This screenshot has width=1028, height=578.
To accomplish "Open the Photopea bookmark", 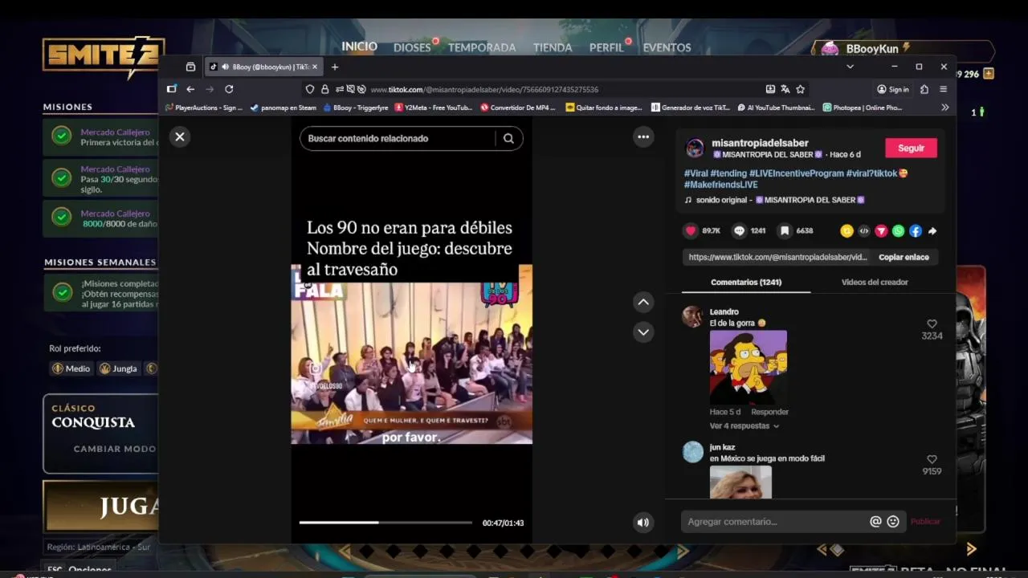I will 863,108.
